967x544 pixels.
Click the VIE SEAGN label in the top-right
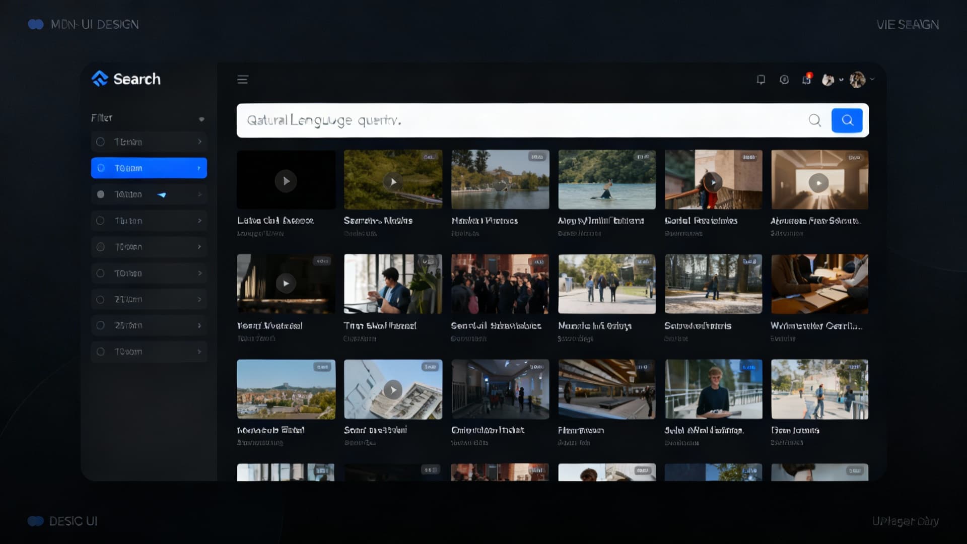908,24
